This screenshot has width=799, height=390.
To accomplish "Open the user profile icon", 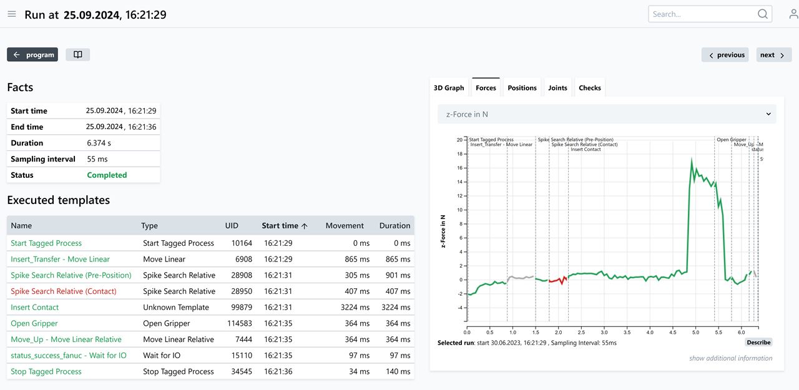I will [793, 14].
